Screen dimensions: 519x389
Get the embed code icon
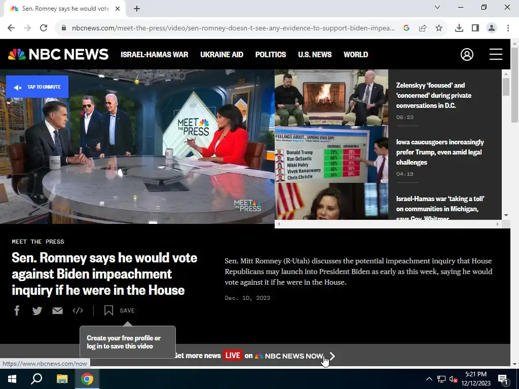(x=78, y=310)
